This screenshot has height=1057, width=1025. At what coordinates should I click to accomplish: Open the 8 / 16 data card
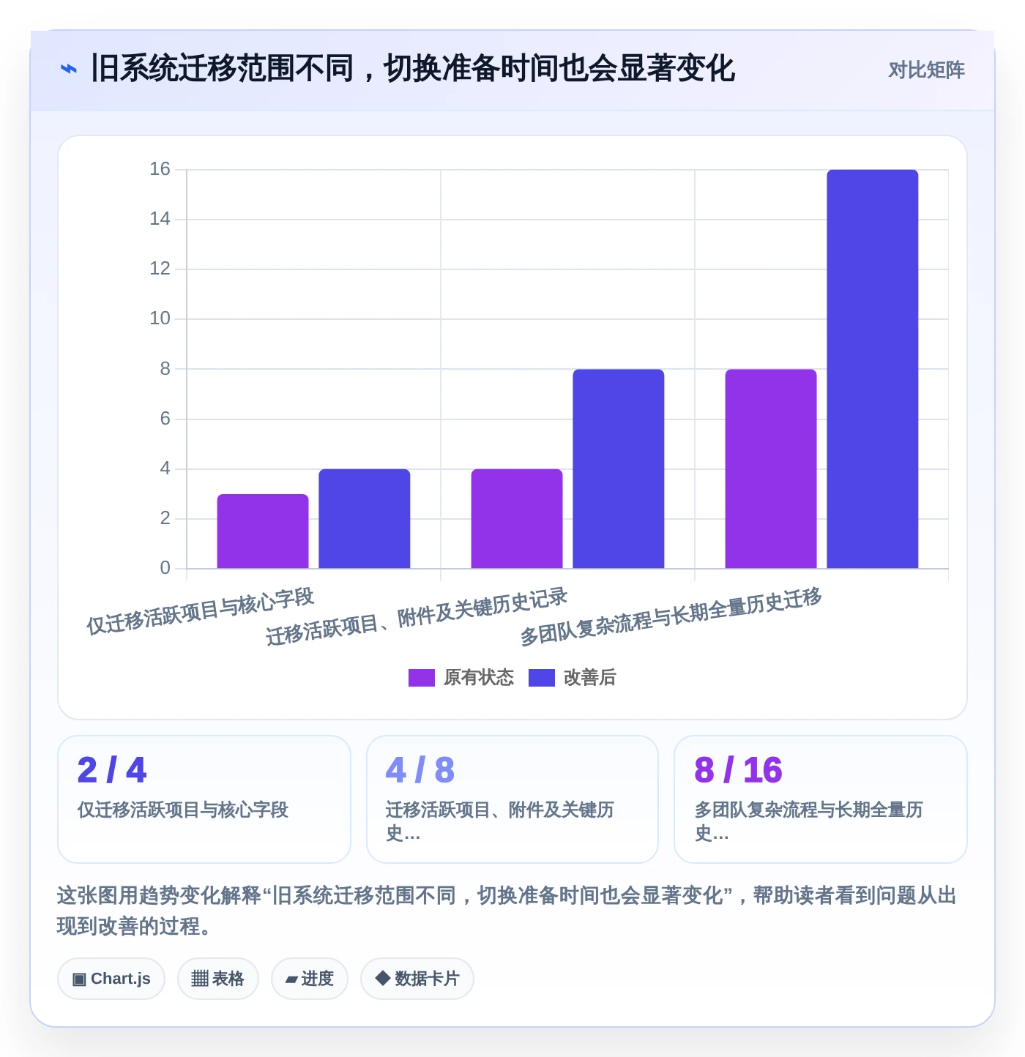(x=821, y=799)
